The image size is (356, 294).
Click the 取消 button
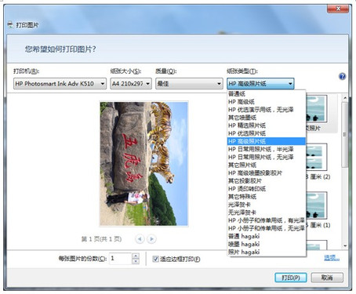click(x=327, y=278)
